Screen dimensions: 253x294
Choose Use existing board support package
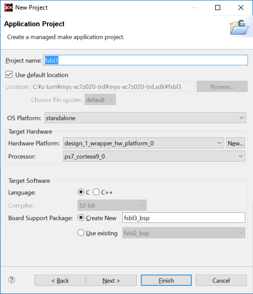[x=81, y=233]
